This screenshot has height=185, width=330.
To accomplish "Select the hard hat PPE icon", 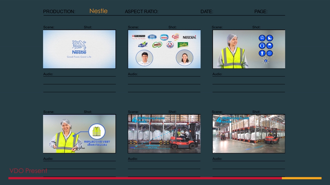I will (269, 46).
